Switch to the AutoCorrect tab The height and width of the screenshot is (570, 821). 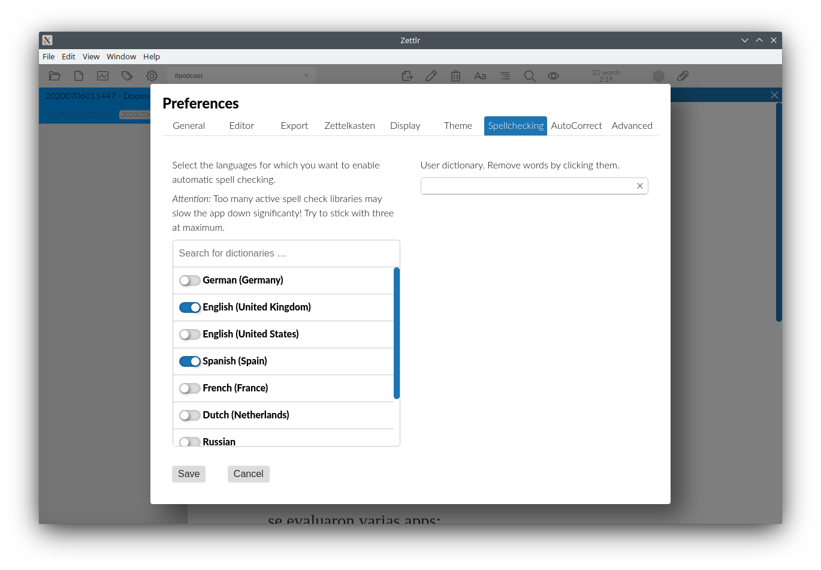click(576, 126)
